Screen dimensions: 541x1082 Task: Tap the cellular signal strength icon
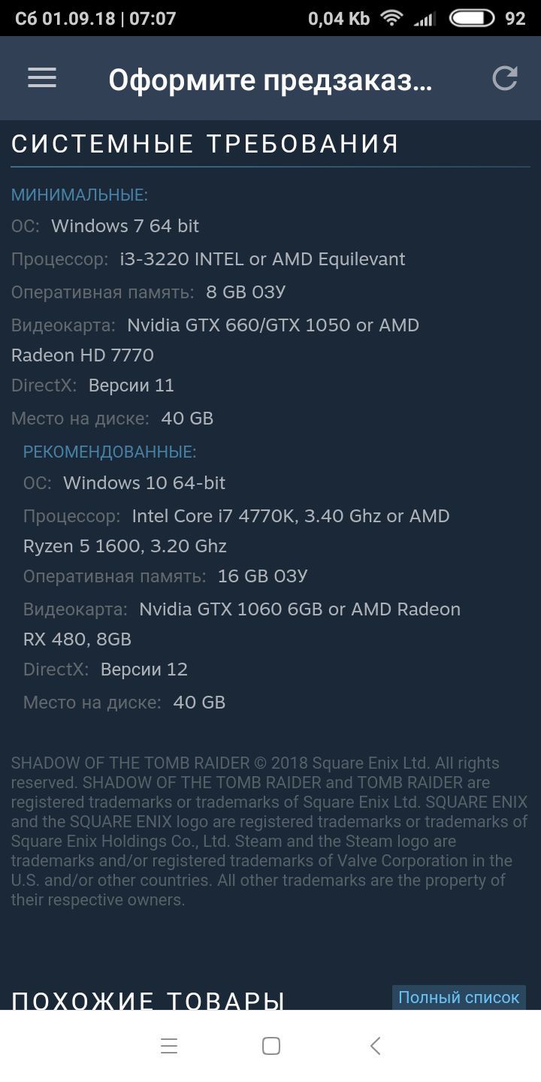point(425,18)
